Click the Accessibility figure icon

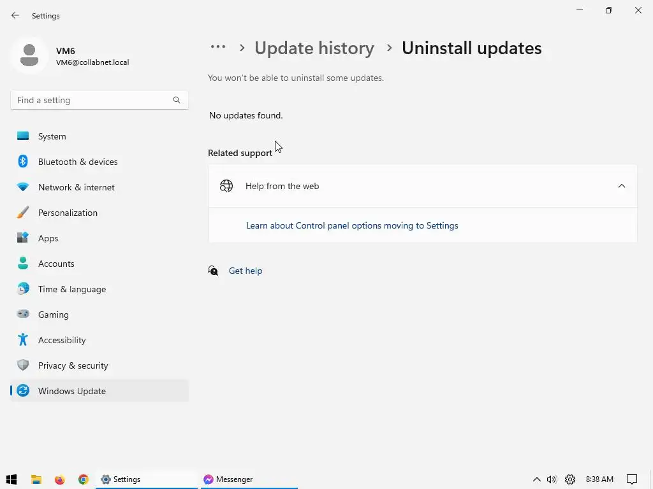tap(23, 340)
